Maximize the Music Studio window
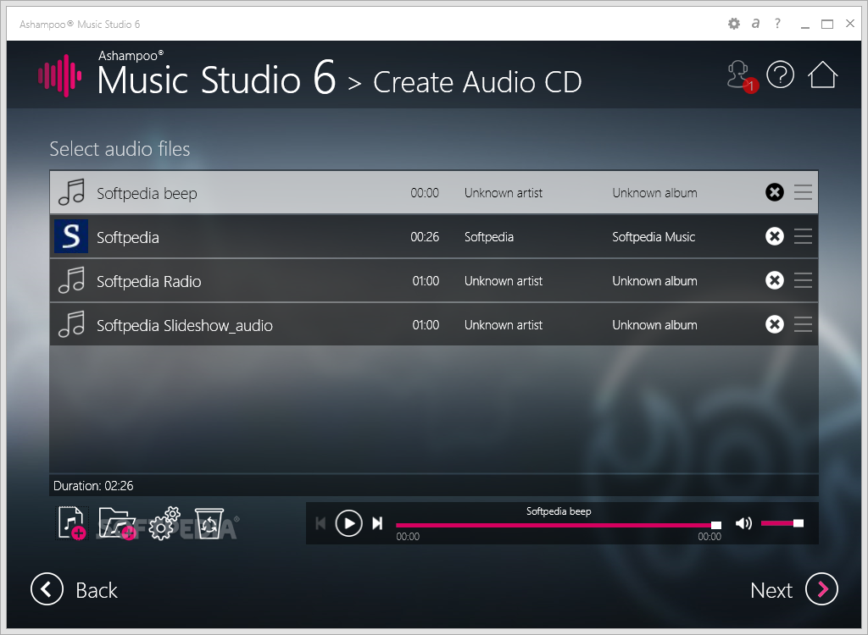868x635 pixels. click(827, 24)
